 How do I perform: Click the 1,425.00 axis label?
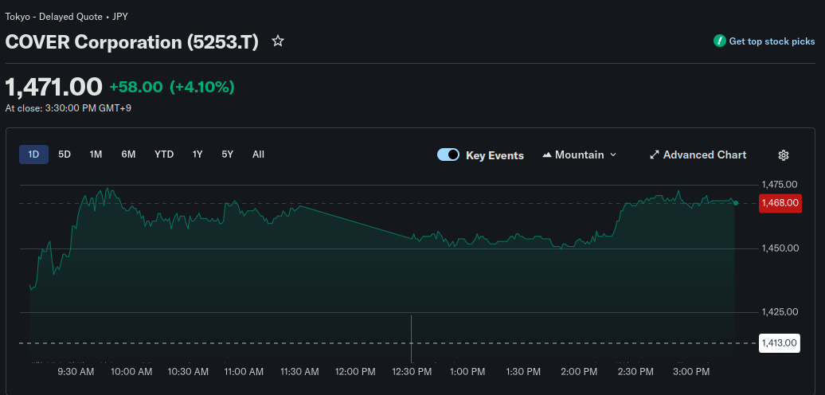[780, 312]
